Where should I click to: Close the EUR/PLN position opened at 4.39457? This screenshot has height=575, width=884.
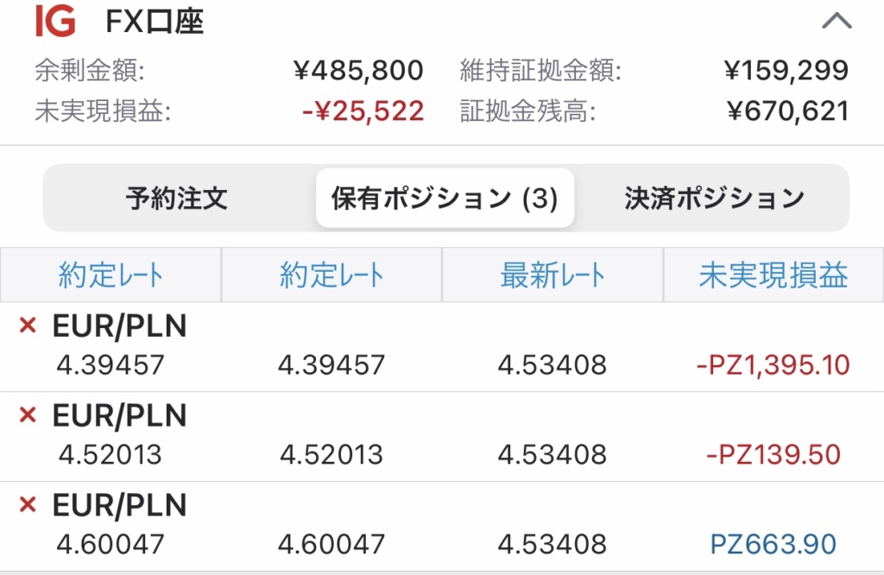click(x=28, y=325)
